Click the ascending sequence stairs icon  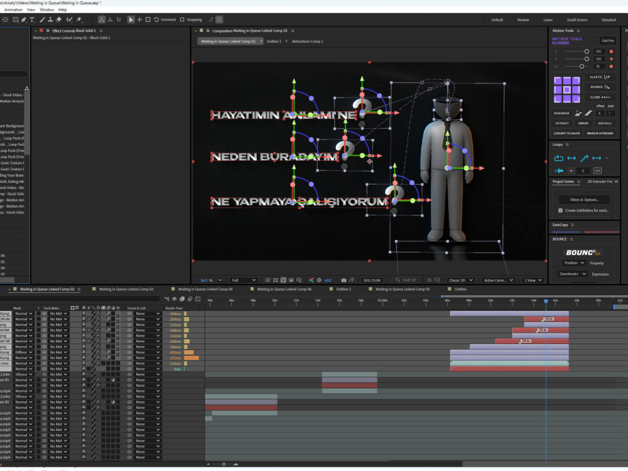[x=588, y=113]
